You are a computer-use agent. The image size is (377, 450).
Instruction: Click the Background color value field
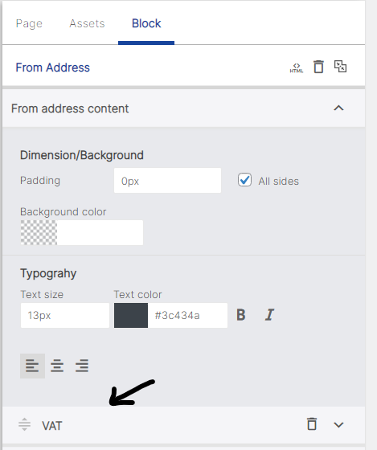pyautogui.click(x=100, y=232)
